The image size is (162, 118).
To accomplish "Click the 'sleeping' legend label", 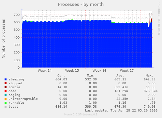I will click(x=16, y=79).
